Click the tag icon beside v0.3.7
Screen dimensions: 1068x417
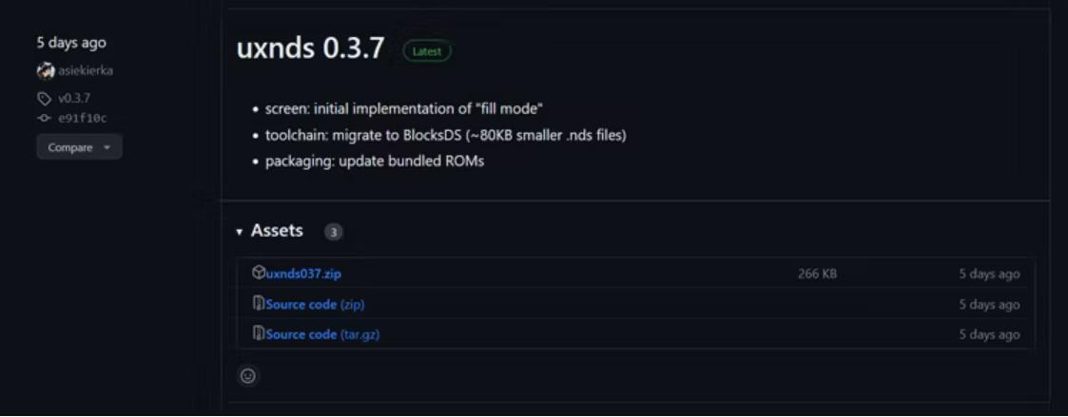[44, 99]
